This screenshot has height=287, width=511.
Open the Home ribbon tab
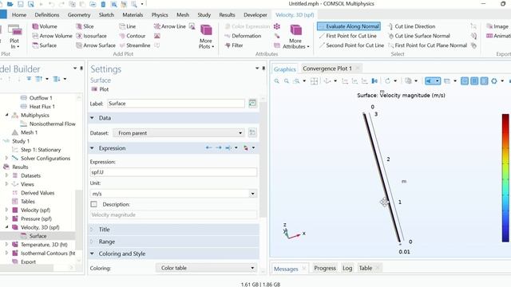coord(19,15)
